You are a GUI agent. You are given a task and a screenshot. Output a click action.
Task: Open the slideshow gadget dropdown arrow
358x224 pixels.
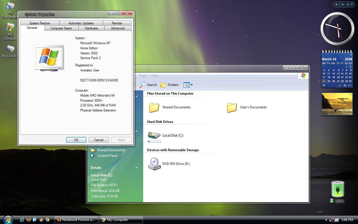click(x=351, y=95)
